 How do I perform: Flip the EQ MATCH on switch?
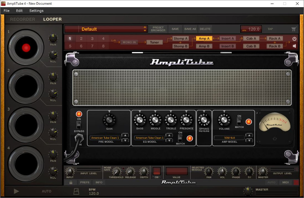click(x=180, y=138)
